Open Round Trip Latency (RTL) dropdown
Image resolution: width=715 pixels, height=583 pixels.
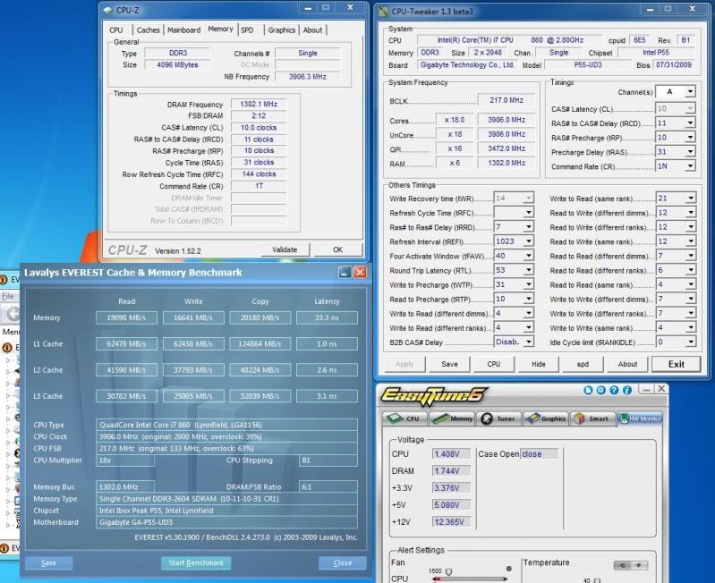tap(529, 270)
